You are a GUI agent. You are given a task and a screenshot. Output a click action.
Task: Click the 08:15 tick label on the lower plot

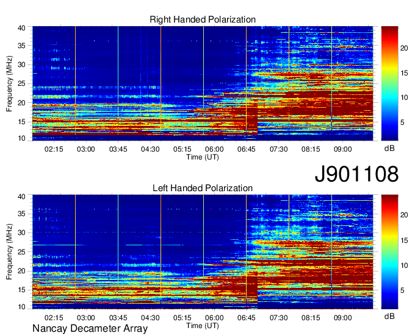point(311,318)
